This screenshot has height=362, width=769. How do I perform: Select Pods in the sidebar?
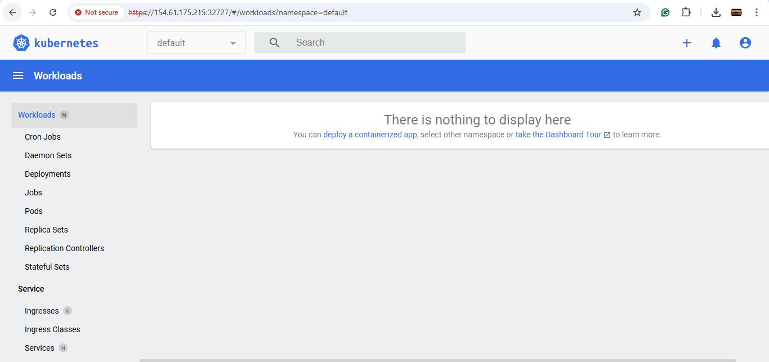[34, 211]
